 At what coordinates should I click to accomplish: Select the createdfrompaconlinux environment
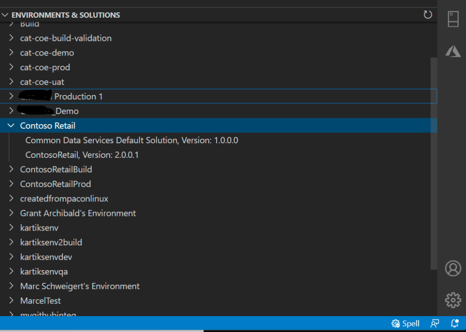click(x=64, y=198)
